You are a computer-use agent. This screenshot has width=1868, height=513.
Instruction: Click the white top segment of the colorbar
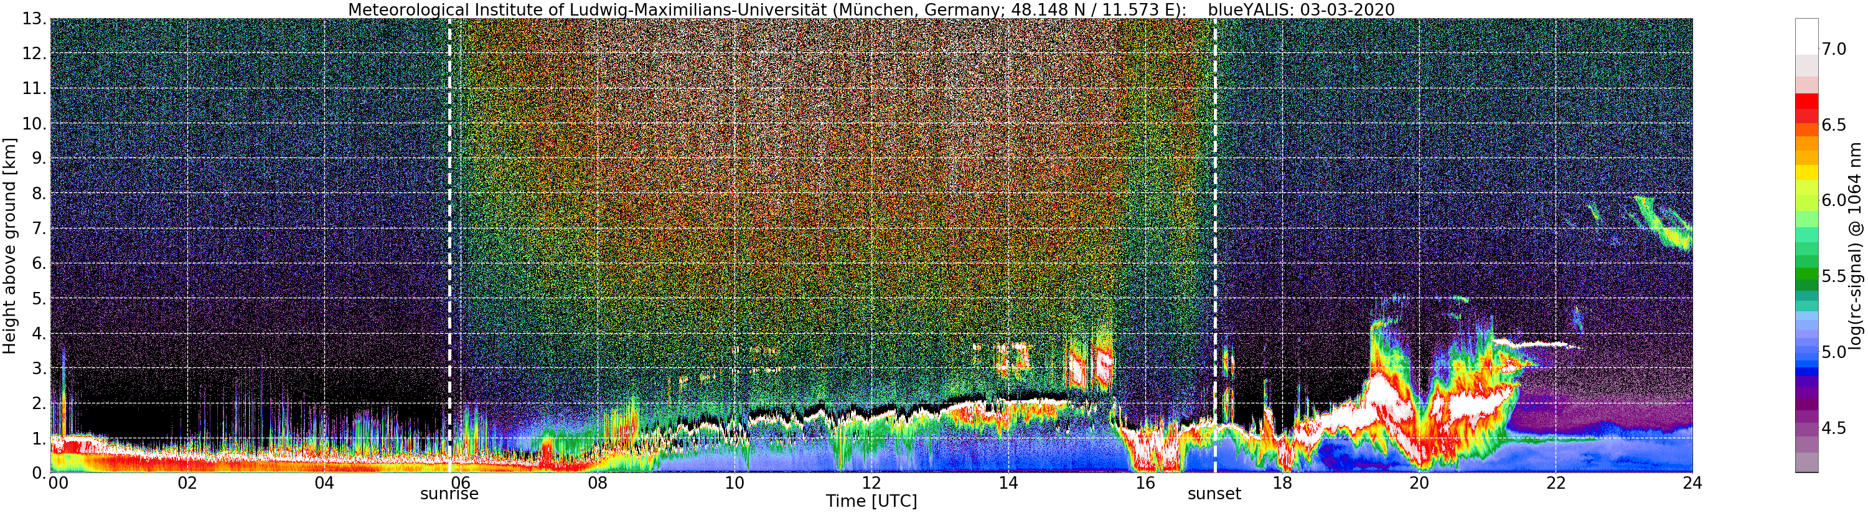(x=1806, y=36)
